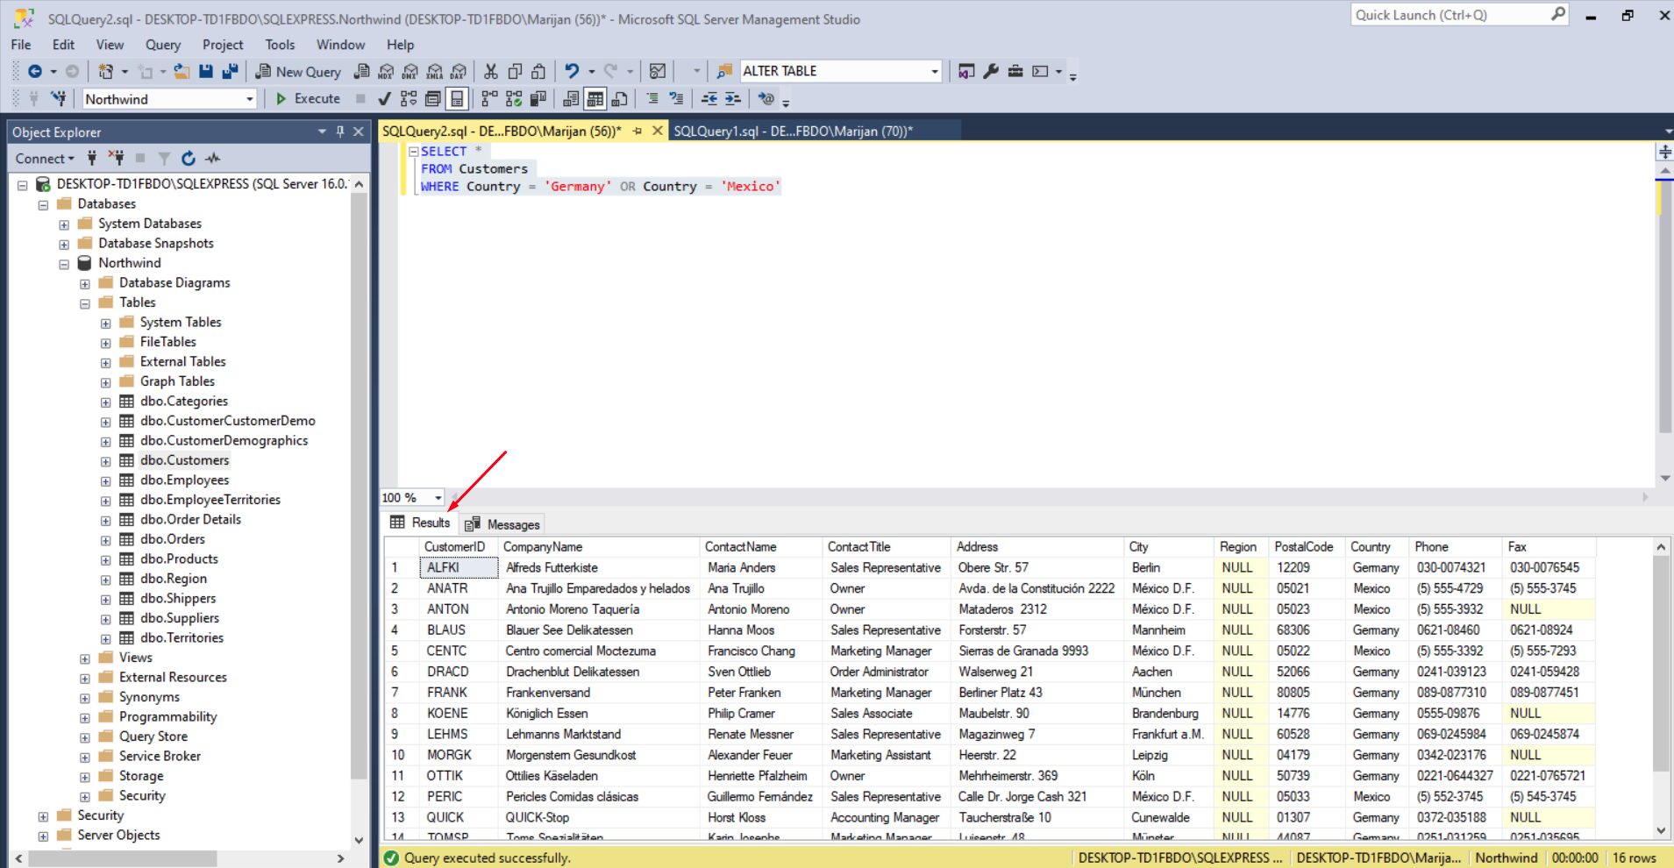
Task: Expand the dbo.Customers table node
Action: coord(105,461)
